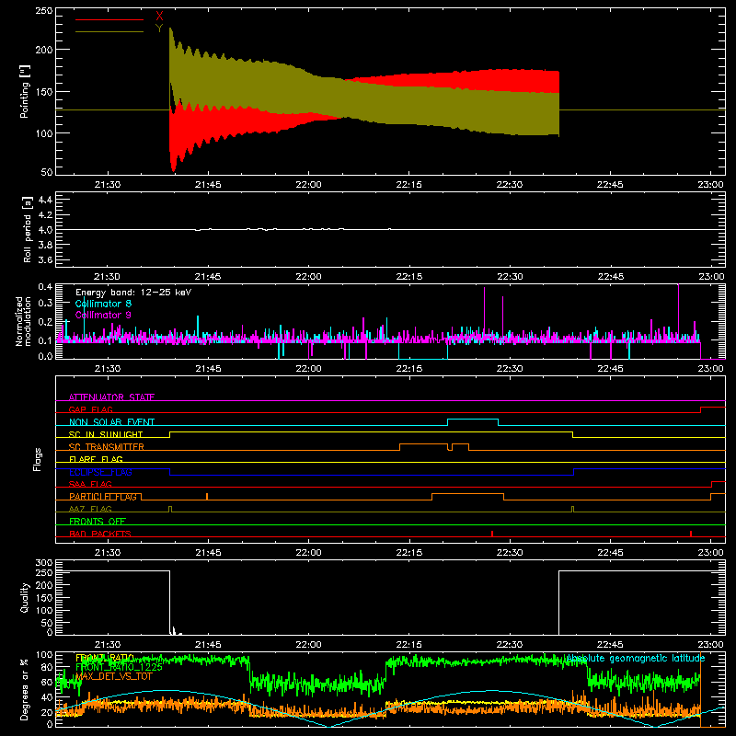This screenshot has width=736, height=736.
Task: Click the 'Normalized modulation' axis title
Action: click(x=23, y=321)
